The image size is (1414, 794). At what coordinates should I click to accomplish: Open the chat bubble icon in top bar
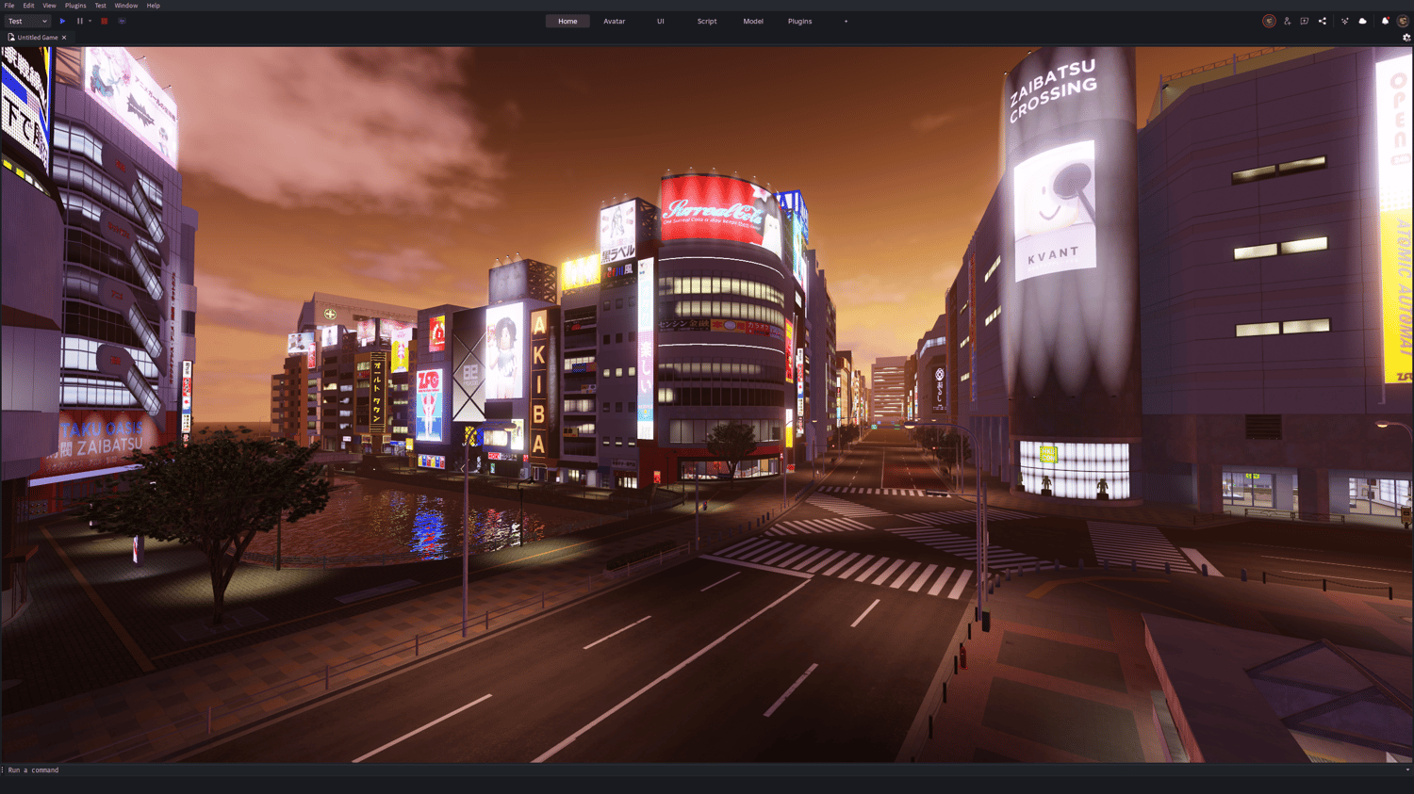(x=1305, y=21)
